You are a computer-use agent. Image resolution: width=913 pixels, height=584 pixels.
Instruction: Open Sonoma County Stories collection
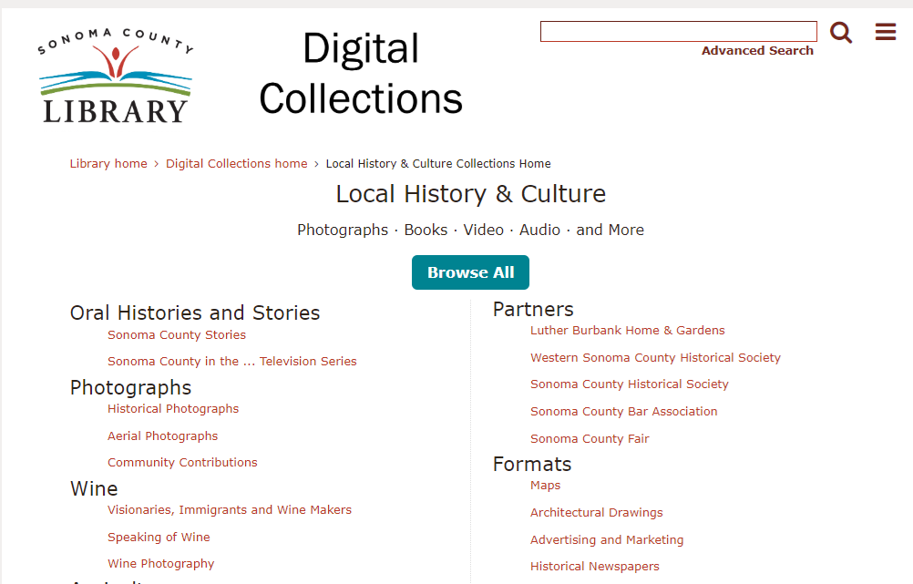tap(177, 335)
